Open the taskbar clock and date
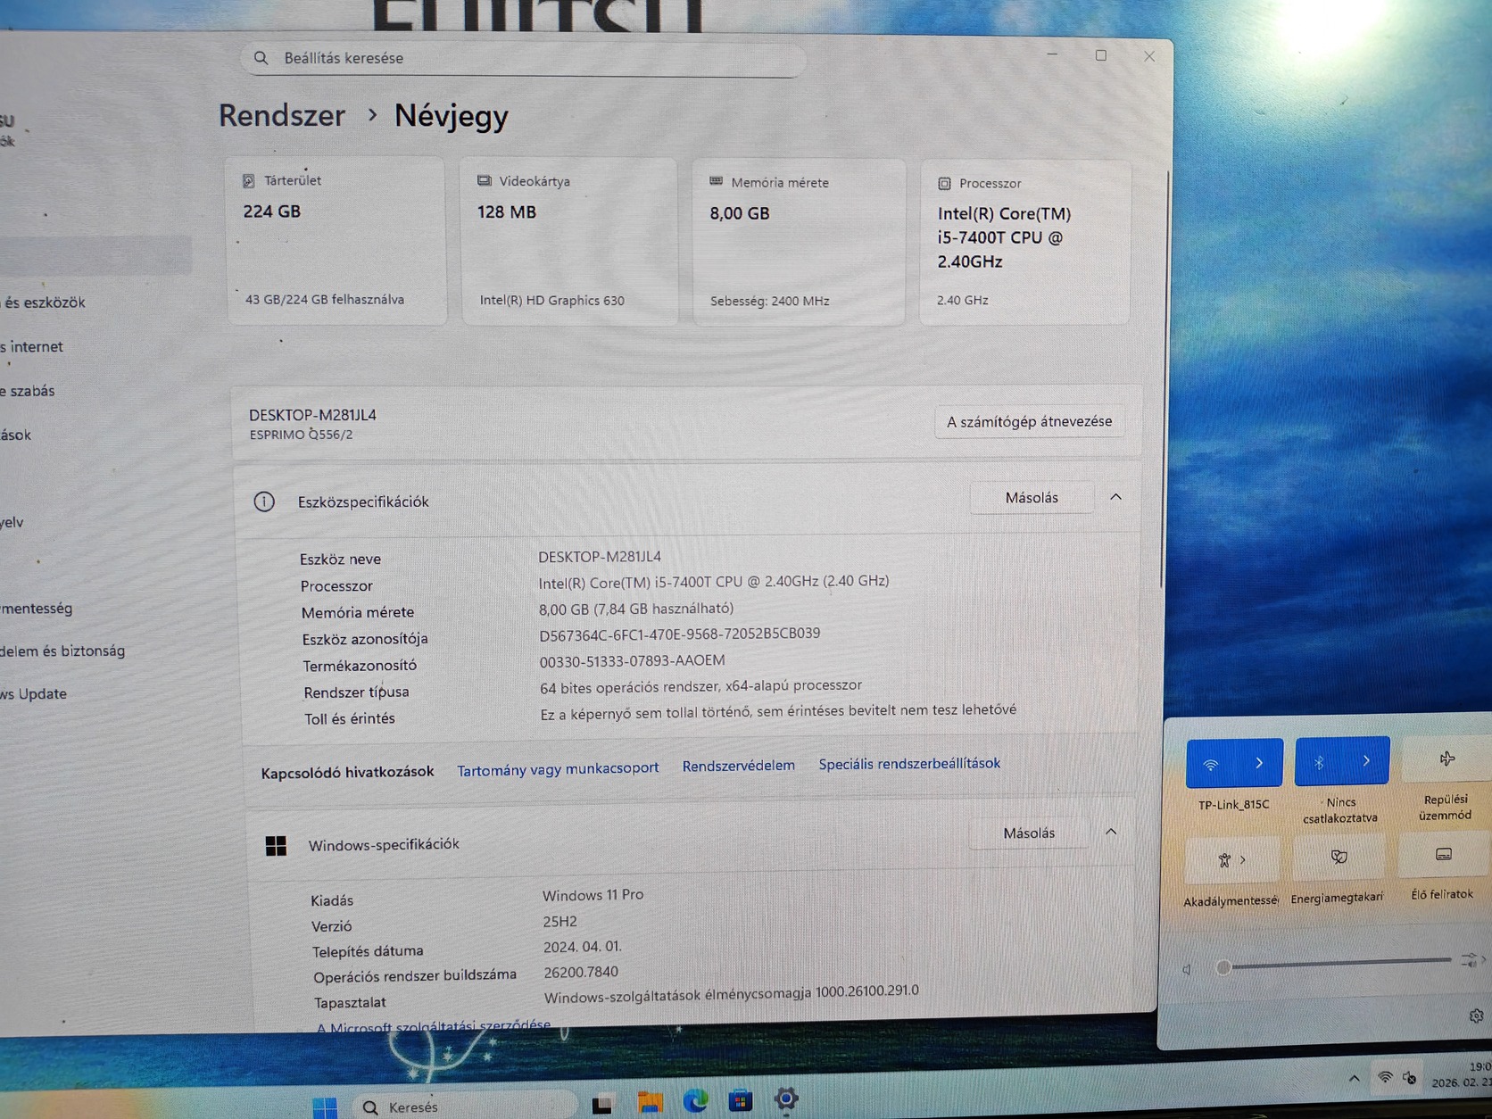 click(x=1463, y=1074)
